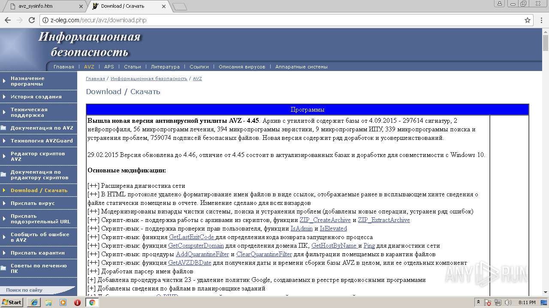The image size is (549, 308).
Task: Open История создания sidebar item
Action: (39, 97)
